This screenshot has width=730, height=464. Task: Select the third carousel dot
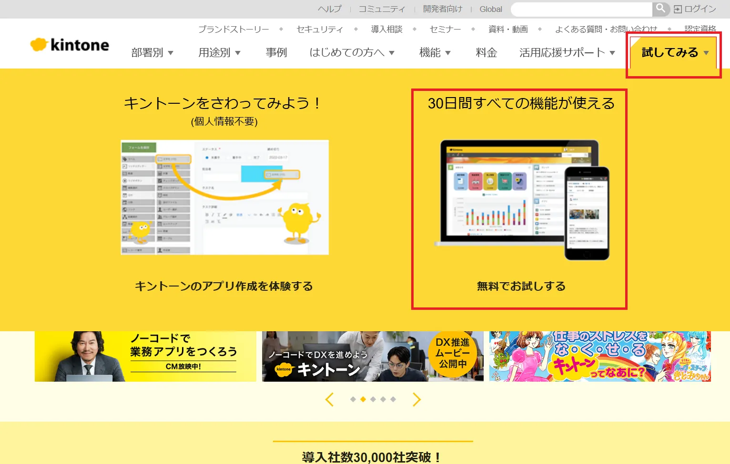pos(373,399)
